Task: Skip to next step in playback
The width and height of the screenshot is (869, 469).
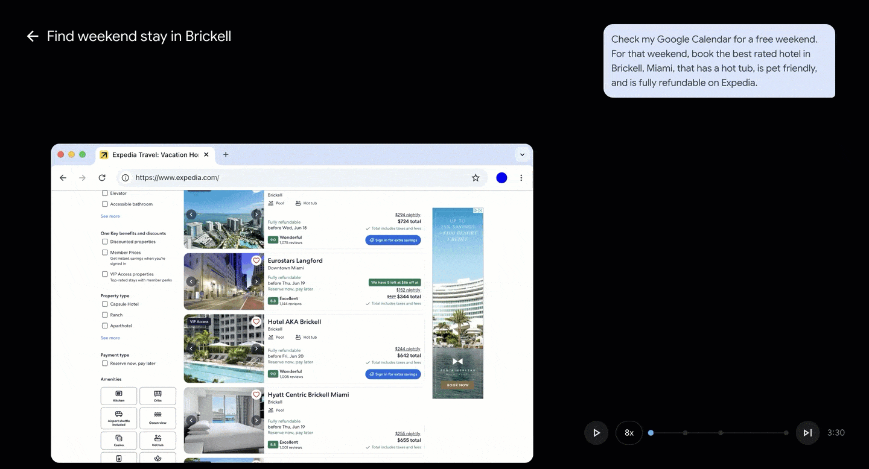Action: click(x=807, y=433)
